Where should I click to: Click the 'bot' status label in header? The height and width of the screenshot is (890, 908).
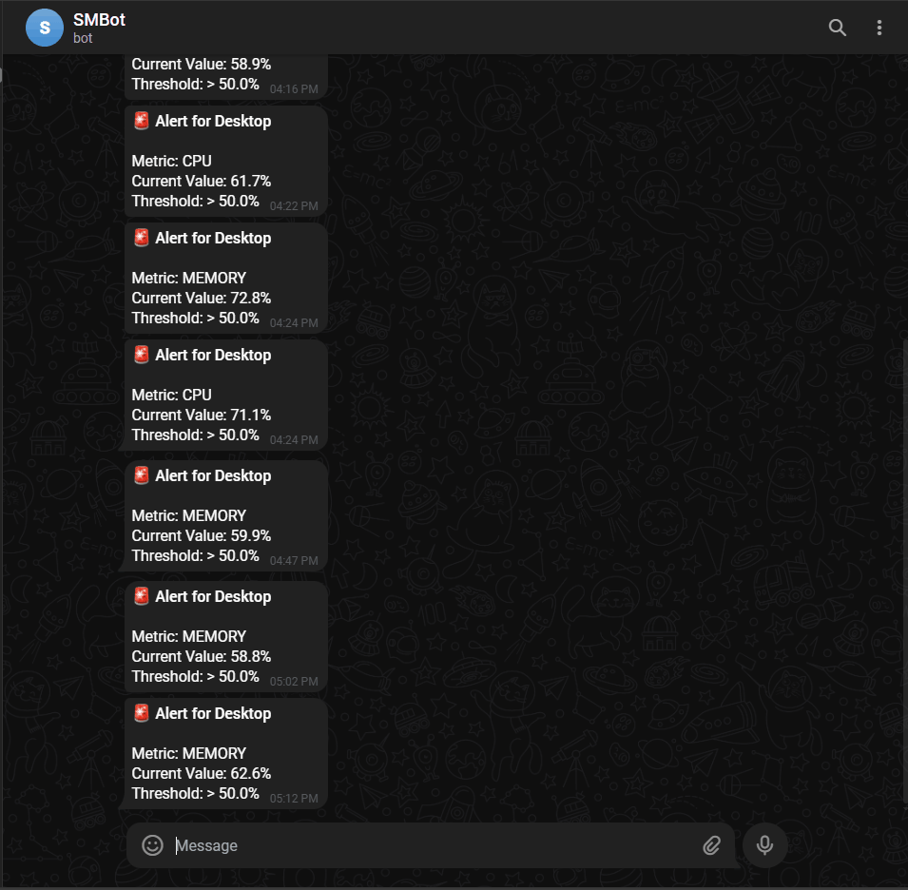point(83,38)
